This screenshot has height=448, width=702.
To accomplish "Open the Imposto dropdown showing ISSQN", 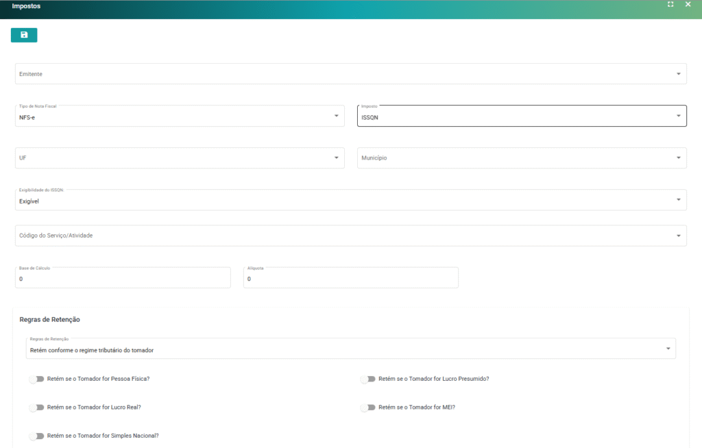I will coord(522,116).
